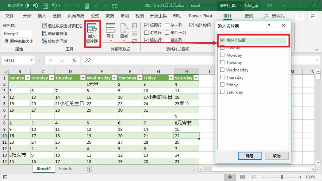Click the insert function fx icon
322x181 pixels.
coord(74,61)
